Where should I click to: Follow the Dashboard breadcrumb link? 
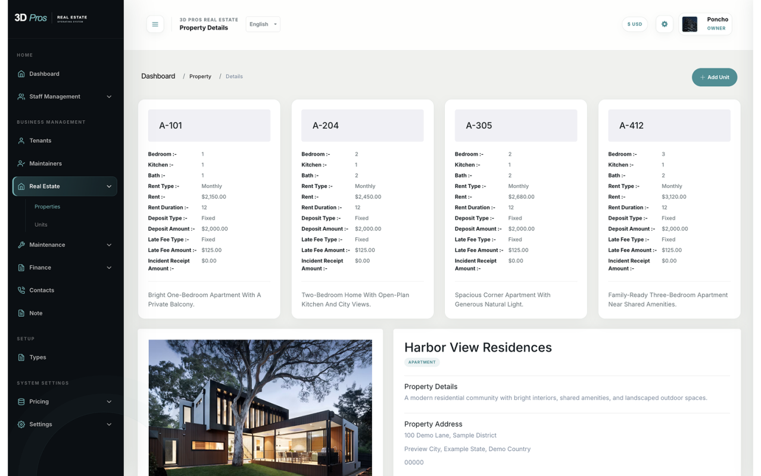158,76
